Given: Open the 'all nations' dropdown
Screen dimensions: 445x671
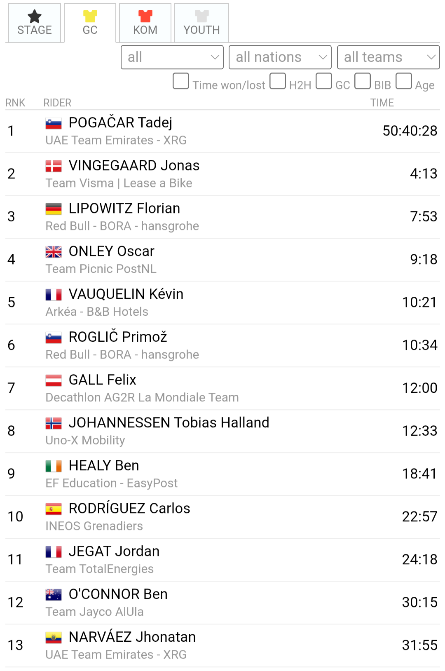Looking at the screenshot, I should click(280, 57).
